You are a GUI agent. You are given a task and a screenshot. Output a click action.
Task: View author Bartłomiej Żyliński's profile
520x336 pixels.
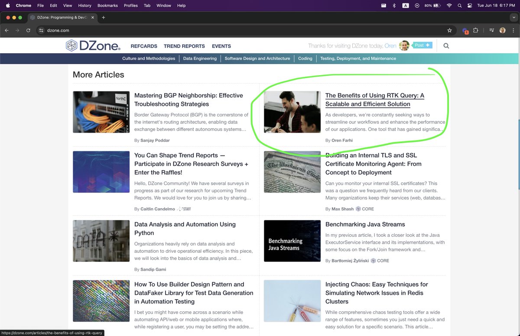click(350, 261)
